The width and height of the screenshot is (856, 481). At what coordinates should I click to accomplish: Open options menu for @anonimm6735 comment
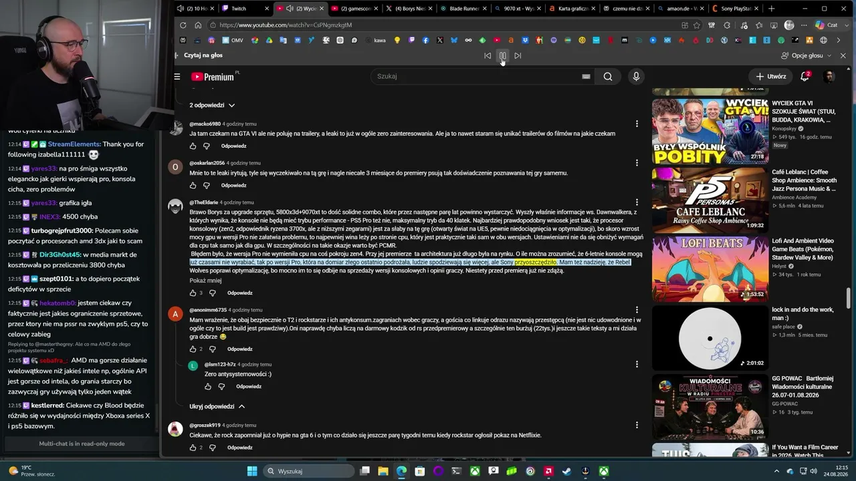click(x=637, y=311)
